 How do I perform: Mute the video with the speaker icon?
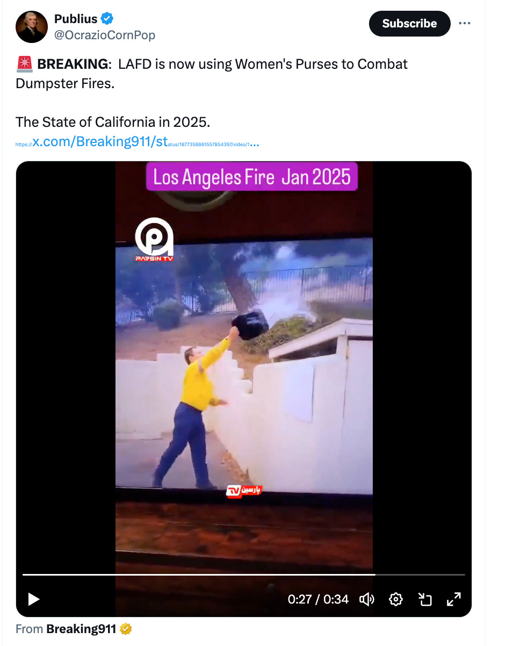367,599
